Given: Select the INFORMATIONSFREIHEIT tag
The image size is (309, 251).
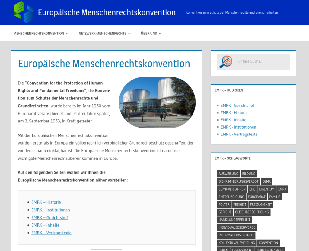Looking at the screenshot, I should [236, 235].
